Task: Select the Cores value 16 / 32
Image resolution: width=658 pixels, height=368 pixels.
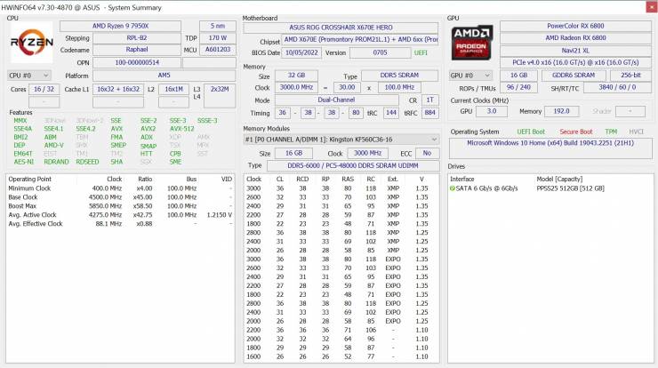Action: 44,90
